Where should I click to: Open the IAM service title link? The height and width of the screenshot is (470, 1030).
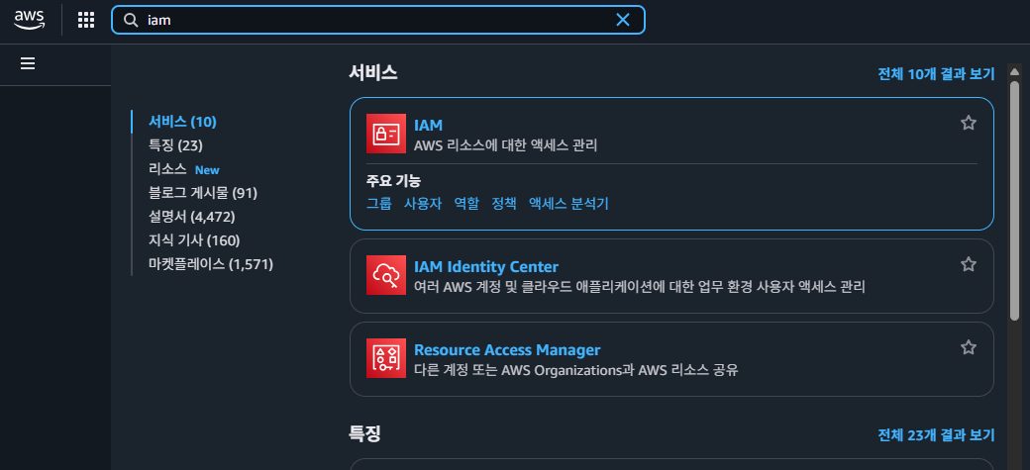coord(428,125)
